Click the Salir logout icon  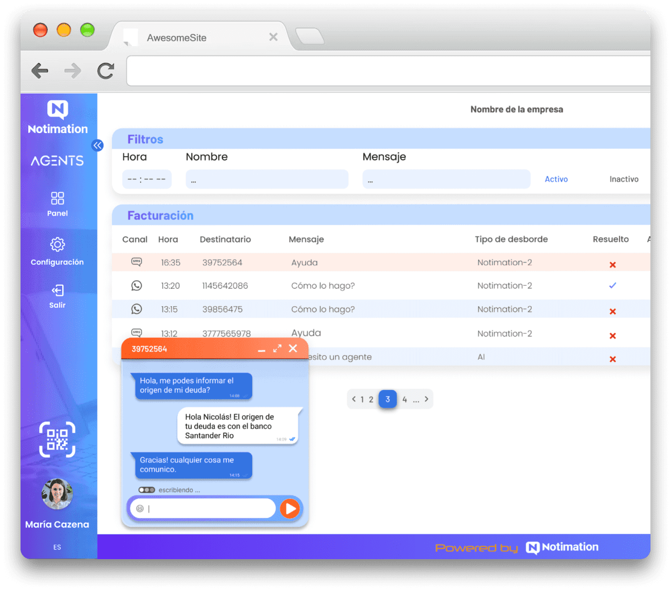[57, 291]
